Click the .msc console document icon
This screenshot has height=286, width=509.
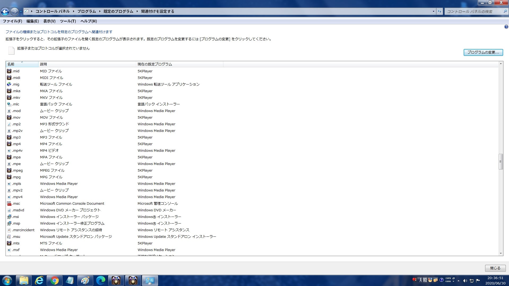pyautogui.click(x=9, y=203)
